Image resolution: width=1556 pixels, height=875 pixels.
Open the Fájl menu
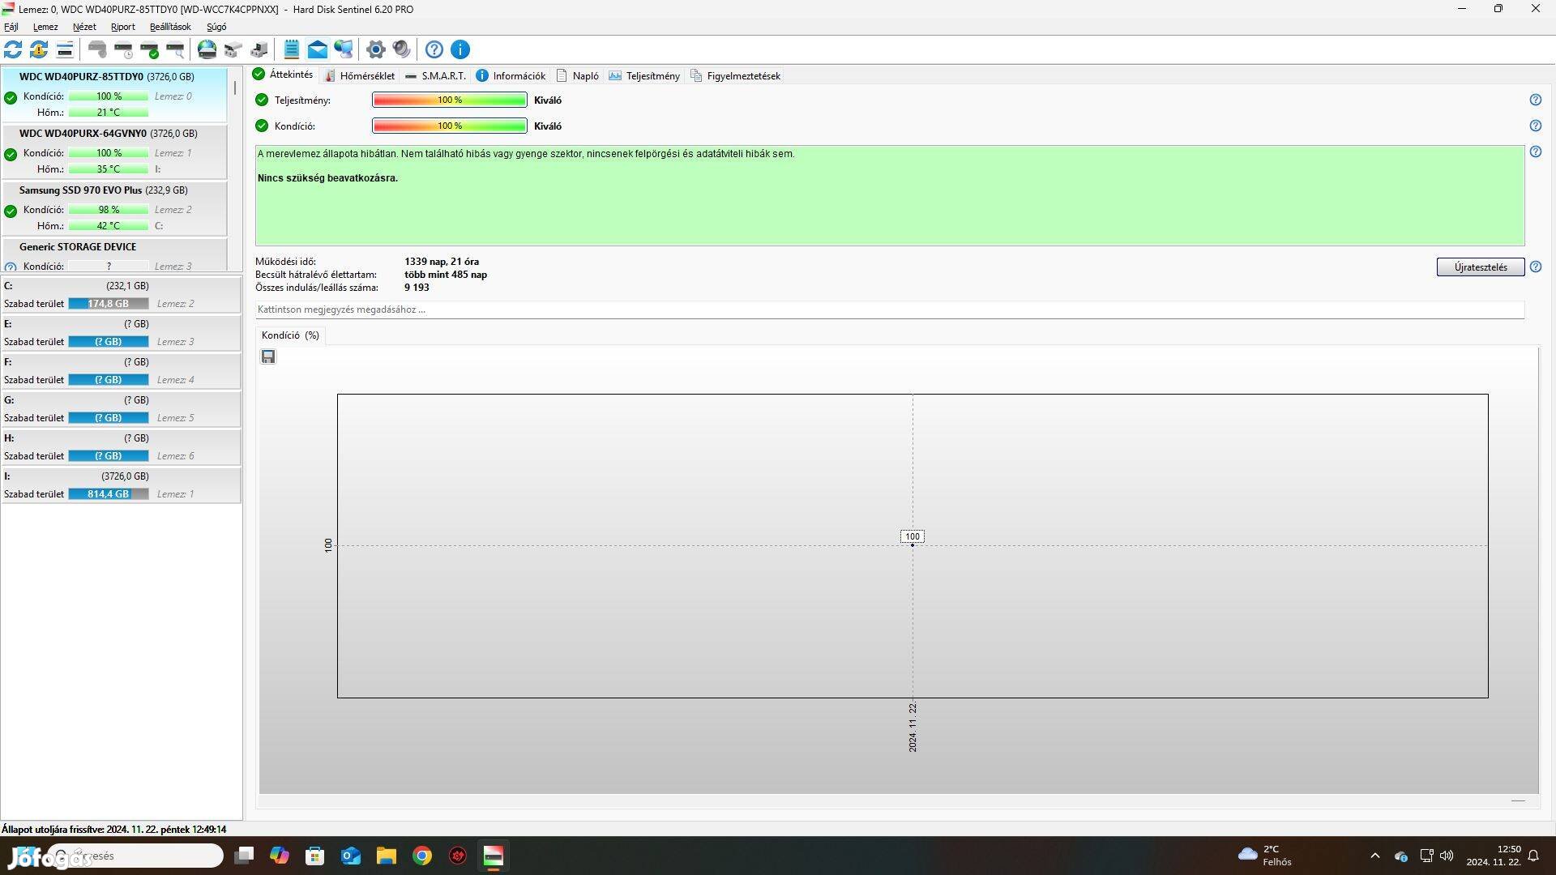coord(11,27)
